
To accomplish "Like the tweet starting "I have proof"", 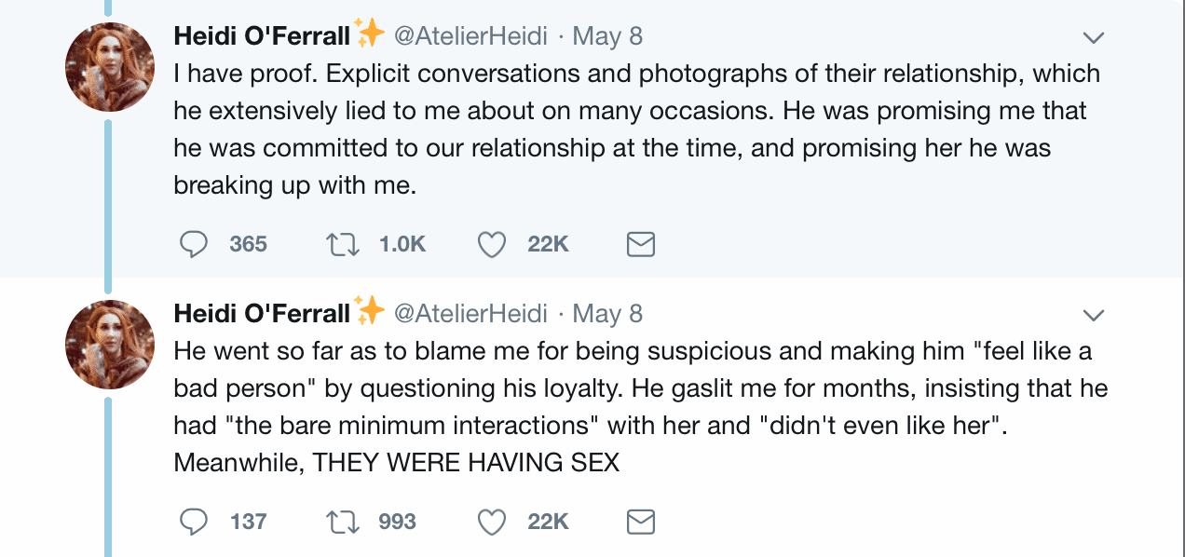I will (x=491, y=244).
